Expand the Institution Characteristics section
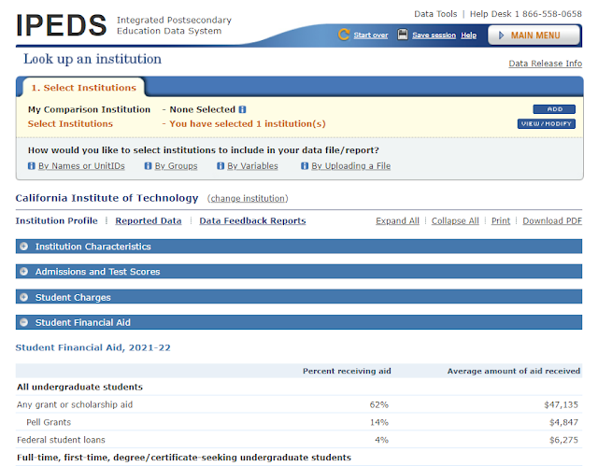This screenshot has width=598, height=466. (x=24, y=247)
